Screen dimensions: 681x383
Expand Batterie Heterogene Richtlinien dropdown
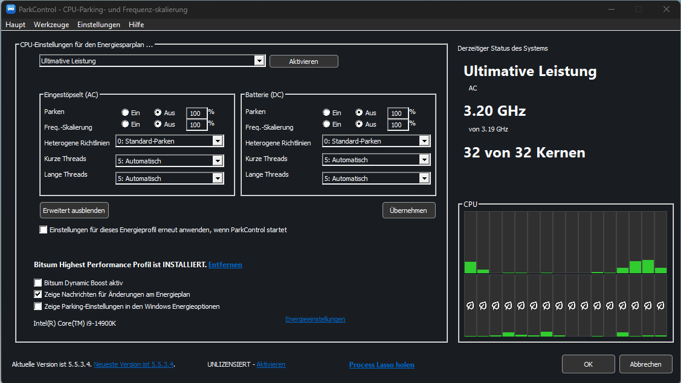click(424, 141)
